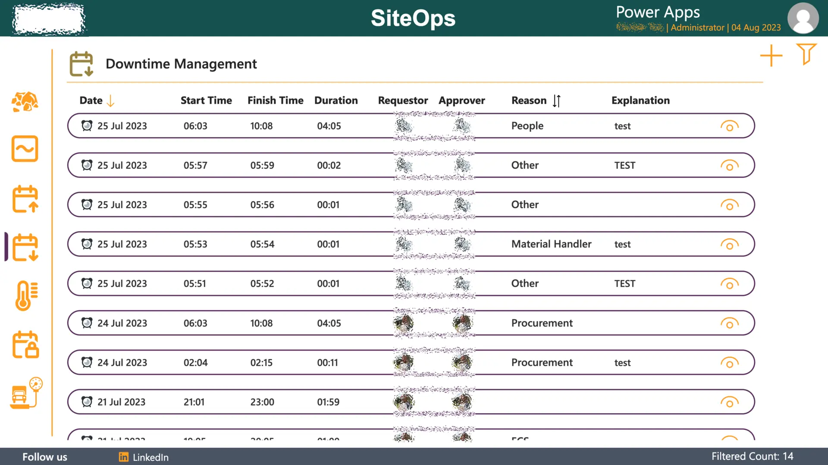The image size is (828, 465).
Task: Click the Administrator label in header
Action: [697, 28]
